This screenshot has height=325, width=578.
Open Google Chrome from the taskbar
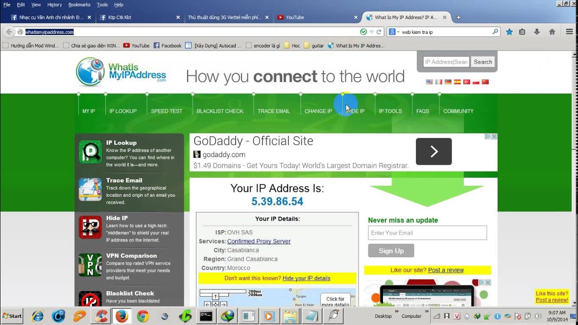click(143, 316)
